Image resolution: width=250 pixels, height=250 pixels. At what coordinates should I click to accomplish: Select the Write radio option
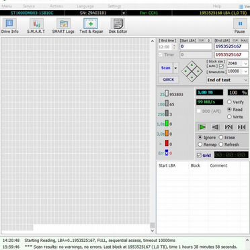[x=229, y=117]
